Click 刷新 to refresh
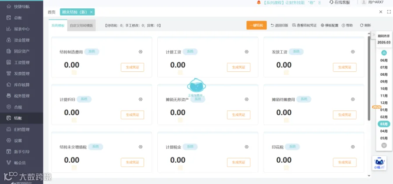This screenshot has height=184, width=393. click(365, 25)
